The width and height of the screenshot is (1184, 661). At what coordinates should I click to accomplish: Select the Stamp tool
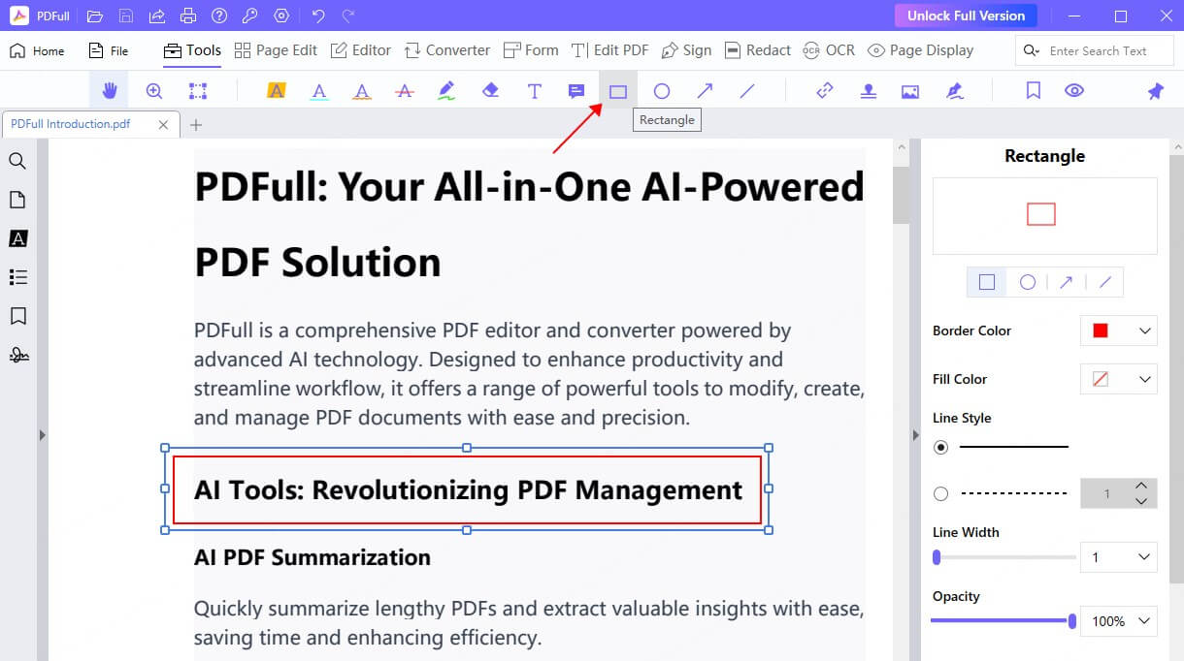[867, 90]
